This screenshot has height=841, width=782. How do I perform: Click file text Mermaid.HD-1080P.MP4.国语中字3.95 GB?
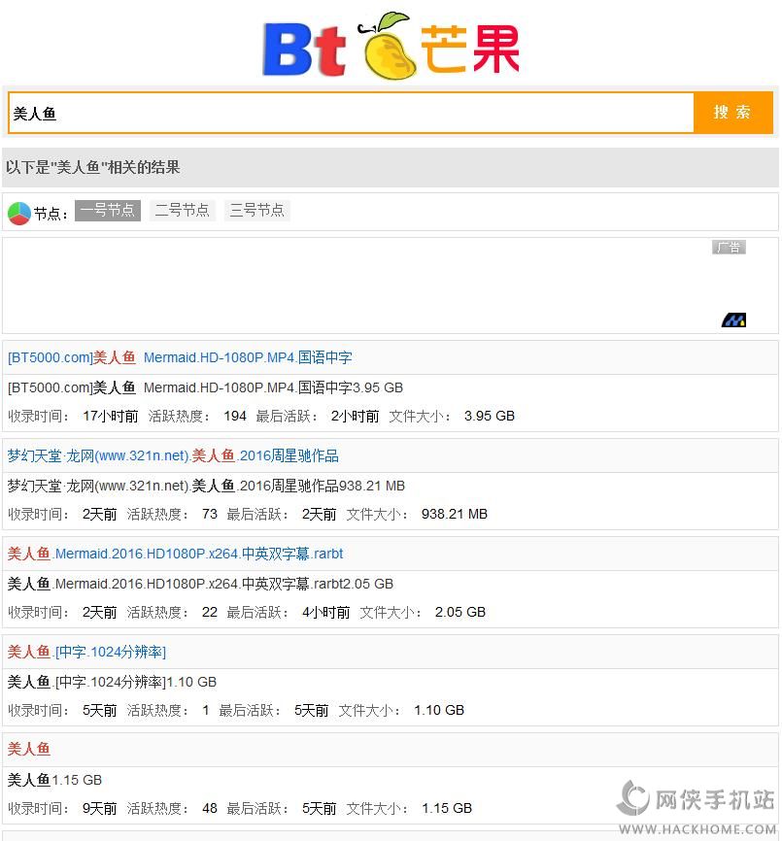274,387
